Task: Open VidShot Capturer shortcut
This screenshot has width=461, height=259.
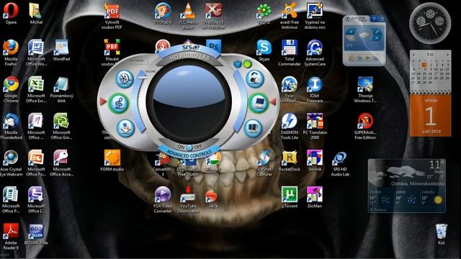Action: pos(264,163)
